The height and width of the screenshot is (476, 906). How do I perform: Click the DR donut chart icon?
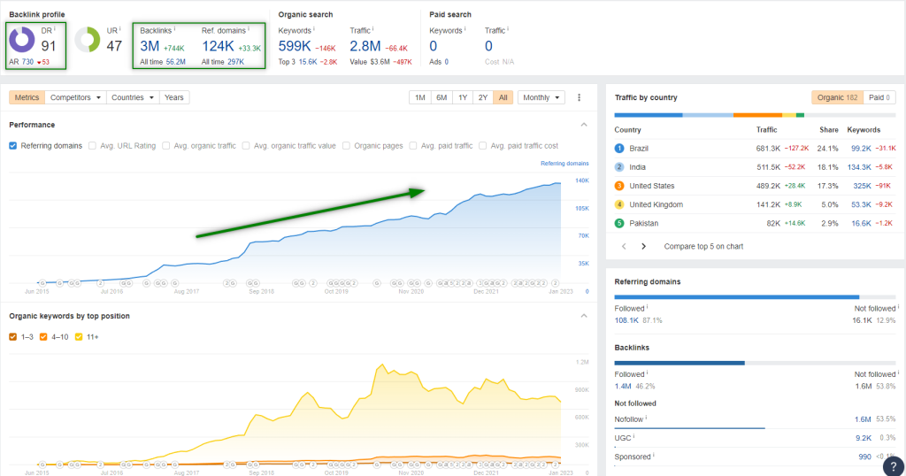click(22, 40)
